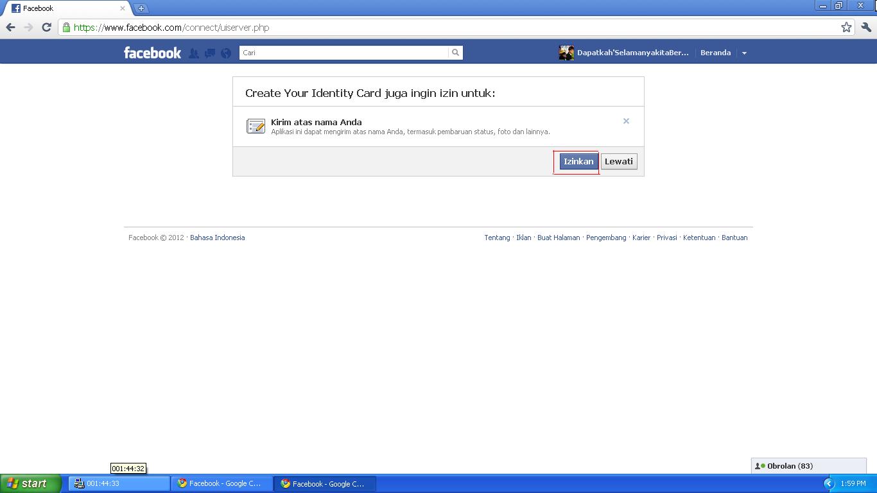877x493 pixels.
Task: Click into the Cari search field
Action: (343, 53)
